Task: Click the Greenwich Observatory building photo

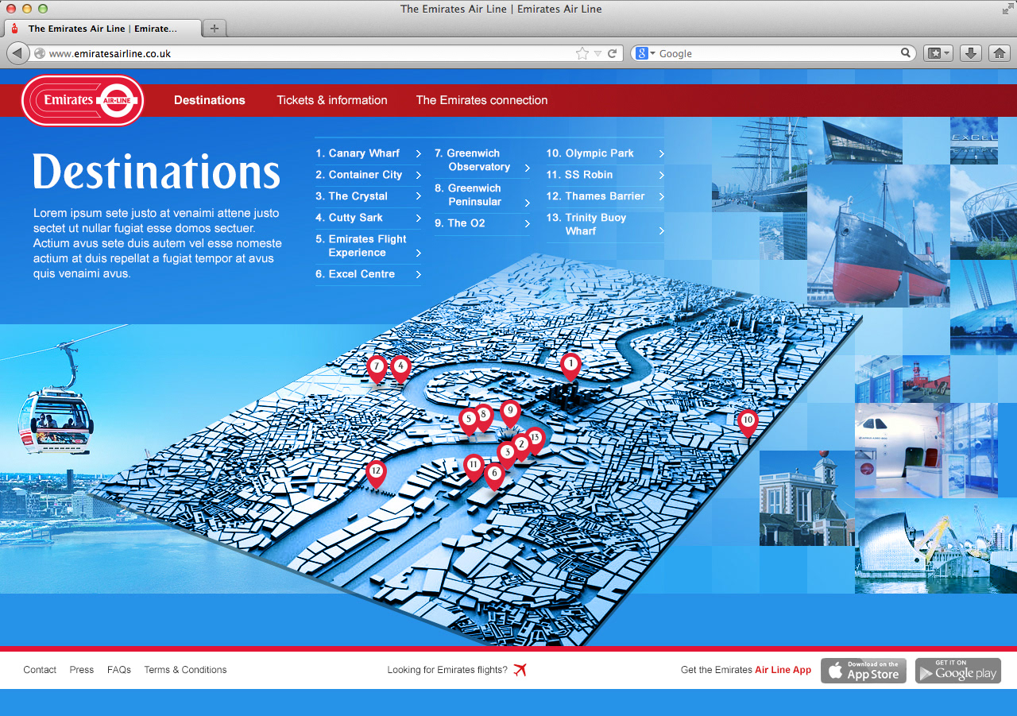Action: pyautogui.click(x=806, y=498)
